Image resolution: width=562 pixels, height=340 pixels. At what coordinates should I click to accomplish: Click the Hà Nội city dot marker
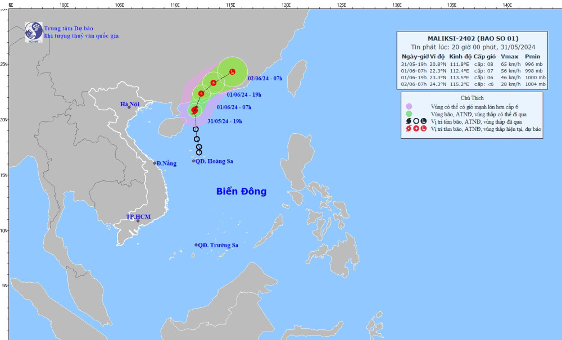coord(129,107)
